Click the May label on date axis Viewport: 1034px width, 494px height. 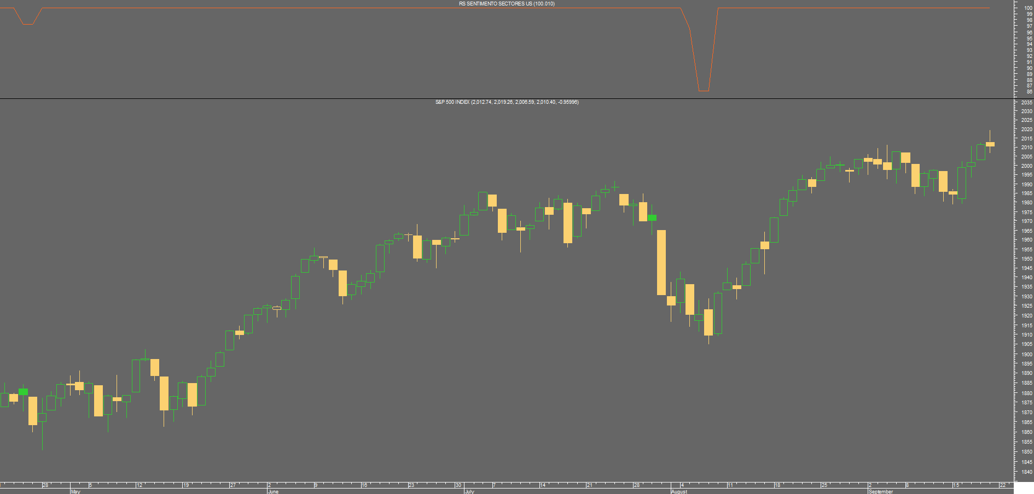(x=75, y=492)
